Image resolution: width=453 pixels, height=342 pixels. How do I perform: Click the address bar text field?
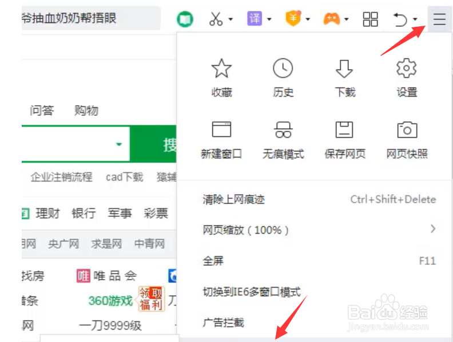91,18
